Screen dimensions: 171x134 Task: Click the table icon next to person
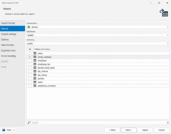click(35, 78)
